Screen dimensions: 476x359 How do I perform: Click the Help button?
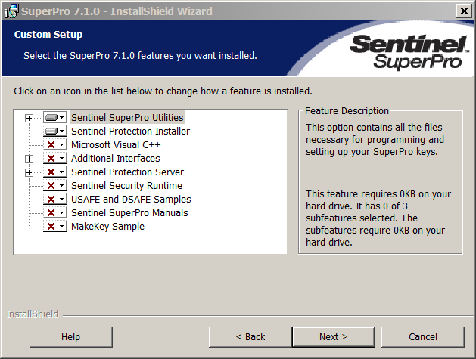coord(71,337)
